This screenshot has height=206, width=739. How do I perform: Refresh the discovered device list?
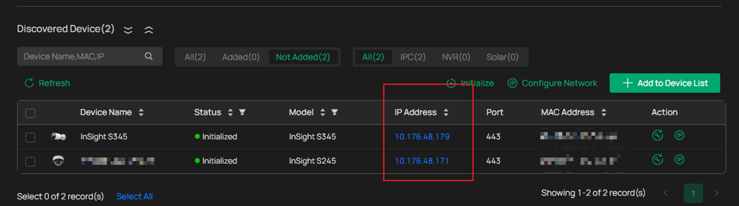coord(47,83)
